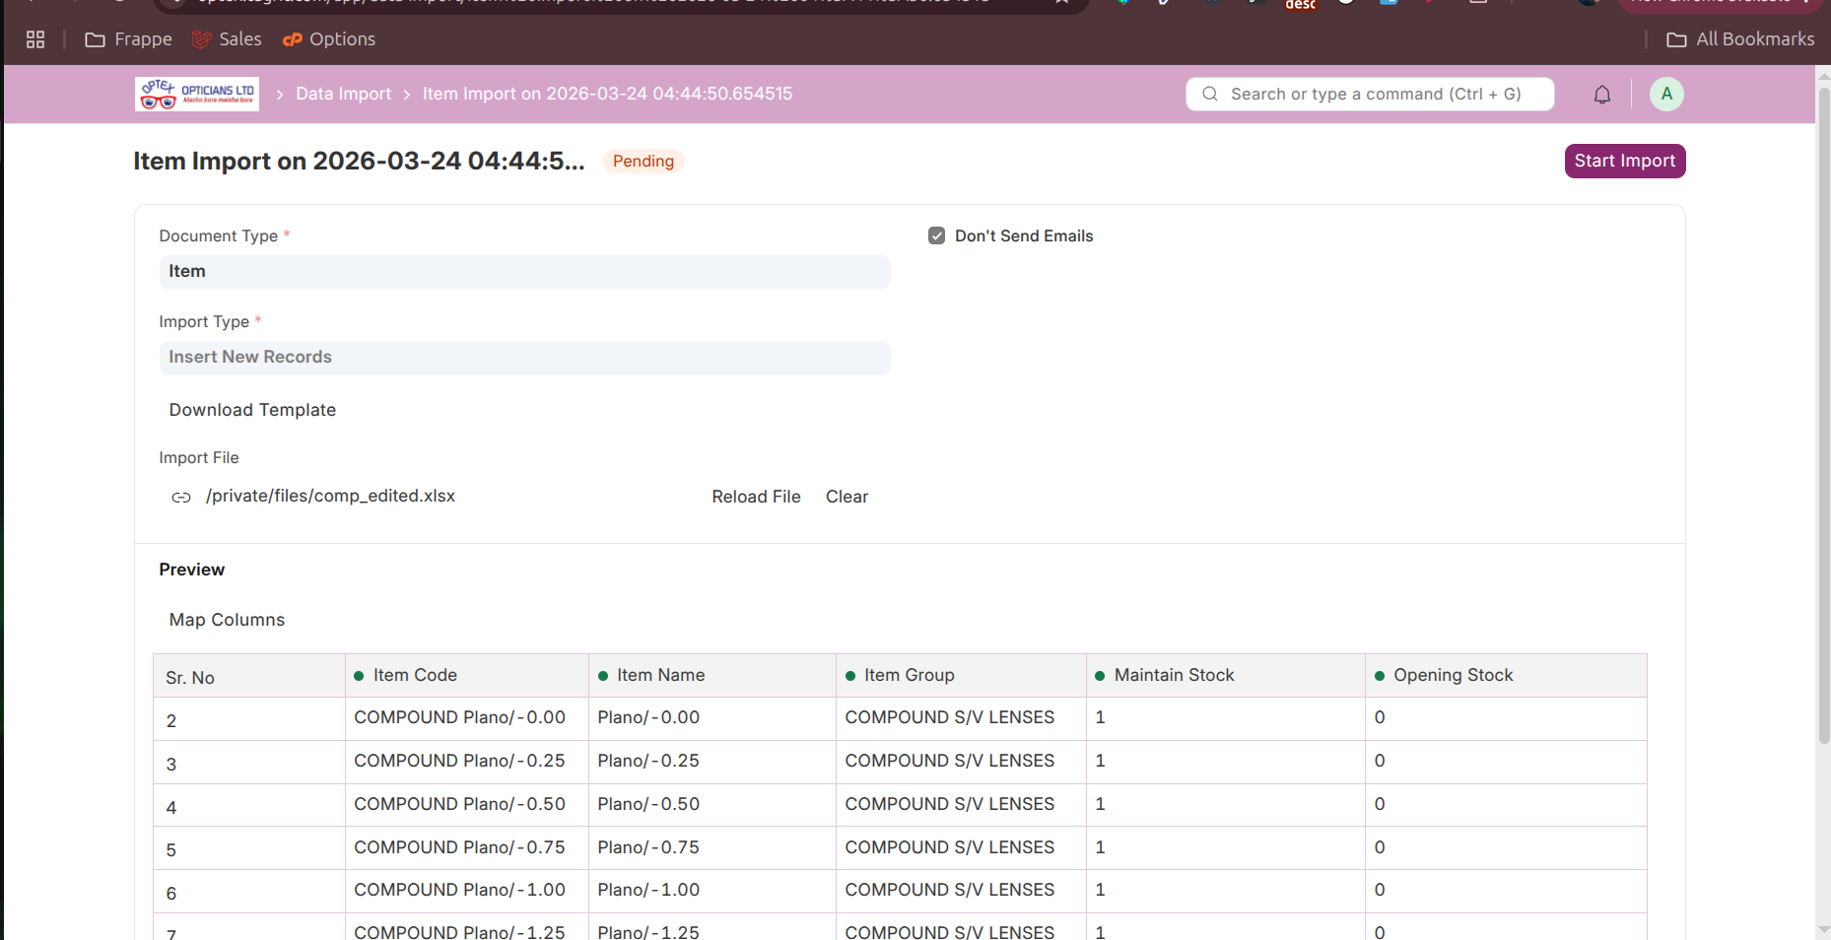Click the Map Columns button
The width and height of the screenshot is (1831, 940).
click(227, 620)
